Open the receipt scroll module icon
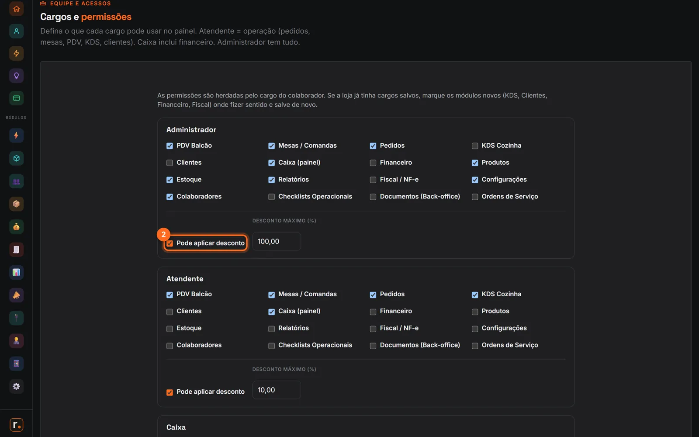The height and width of the screenshot is (437, 699). 16,250
